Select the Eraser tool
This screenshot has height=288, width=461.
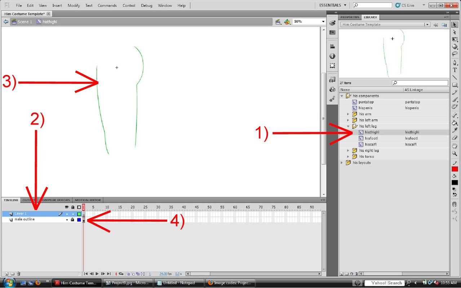[455, 138]
